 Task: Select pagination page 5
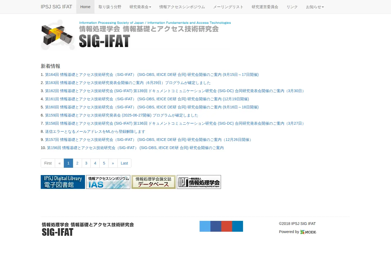(x=104, y=163)
